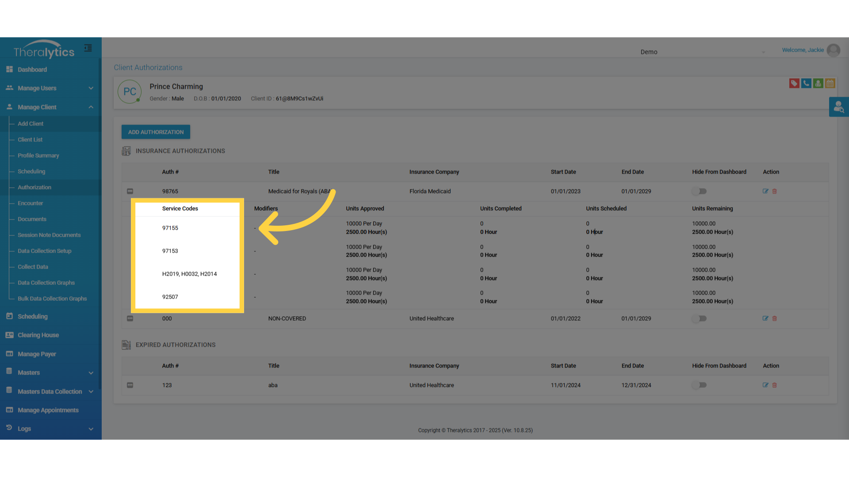Screen dimensions: 849x477
Task: Collapse the sidebar using the menu toggle icon
Action: (88, 48)
